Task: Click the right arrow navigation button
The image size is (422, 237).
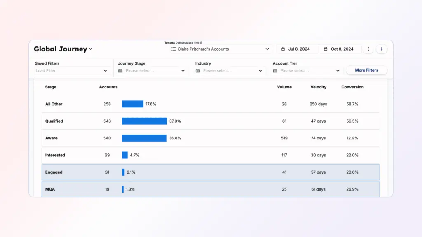Action: pyautogui.click(x=382, y=49)
